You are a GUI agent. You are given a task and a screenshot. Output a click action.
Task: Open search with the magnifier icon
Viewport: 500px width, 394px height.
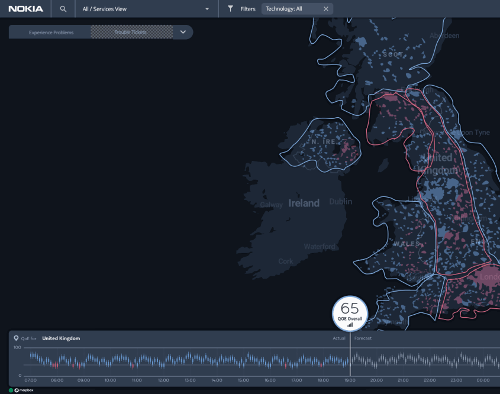point(63,9)
